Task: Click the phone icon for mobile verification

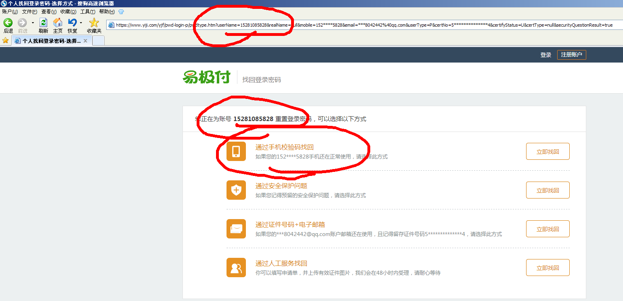Action: [x=236, y=151]
